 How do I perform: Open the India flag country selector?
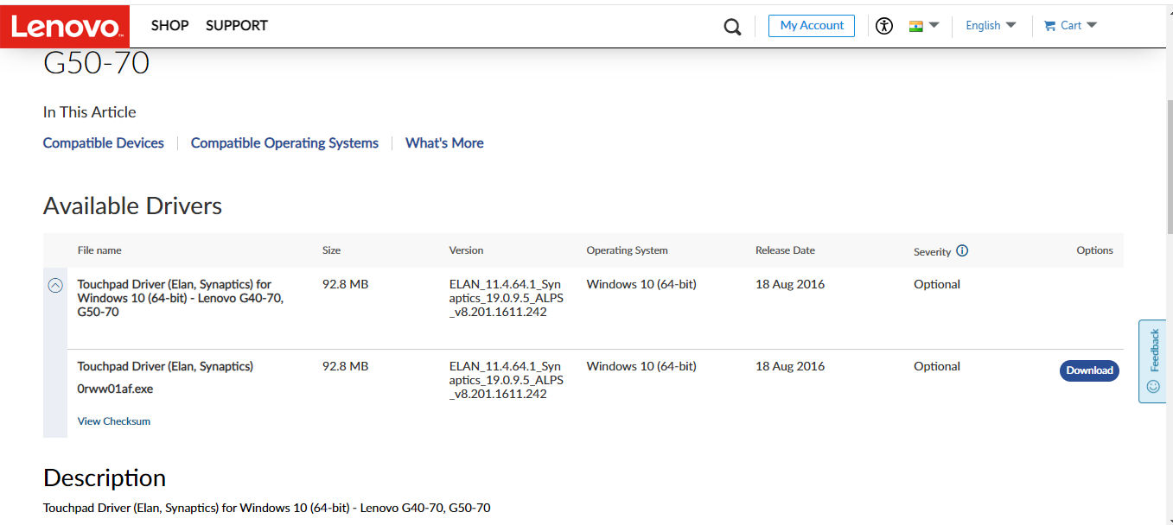tap(924, 26)
